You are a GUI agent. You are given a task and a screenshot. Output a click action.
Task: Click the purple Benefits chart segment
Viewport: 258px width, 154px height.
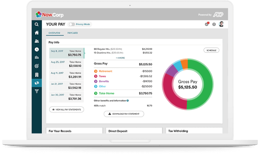pos(172,71)
